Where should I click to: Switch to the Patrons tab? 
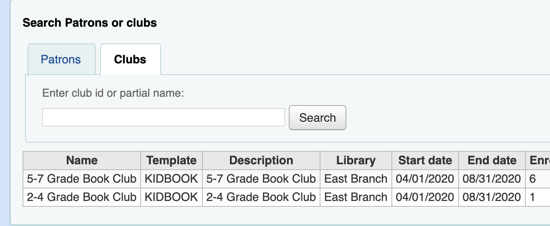click(x=61, y=59)
